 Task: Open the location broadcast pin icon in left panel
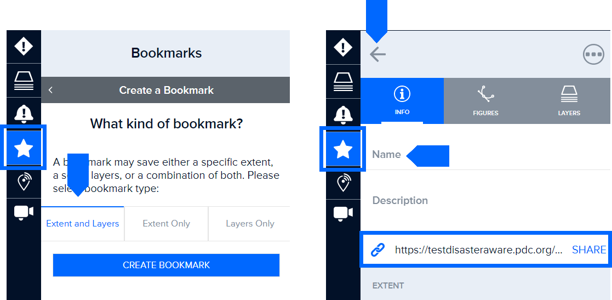click(24, 182)
